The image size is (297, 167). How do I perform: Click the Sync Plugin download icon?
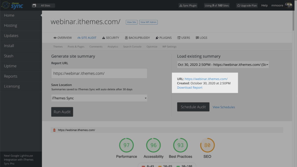click(x=181, y=5)
